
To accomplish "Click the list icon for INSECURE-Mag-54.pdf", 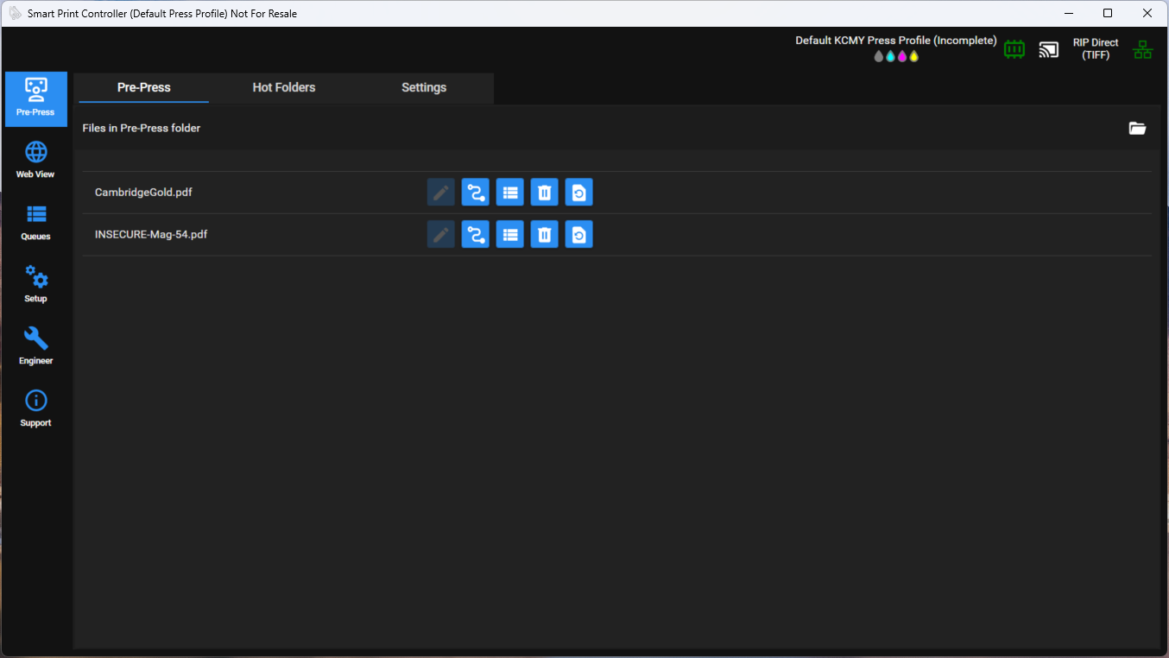I will [510, 234].
